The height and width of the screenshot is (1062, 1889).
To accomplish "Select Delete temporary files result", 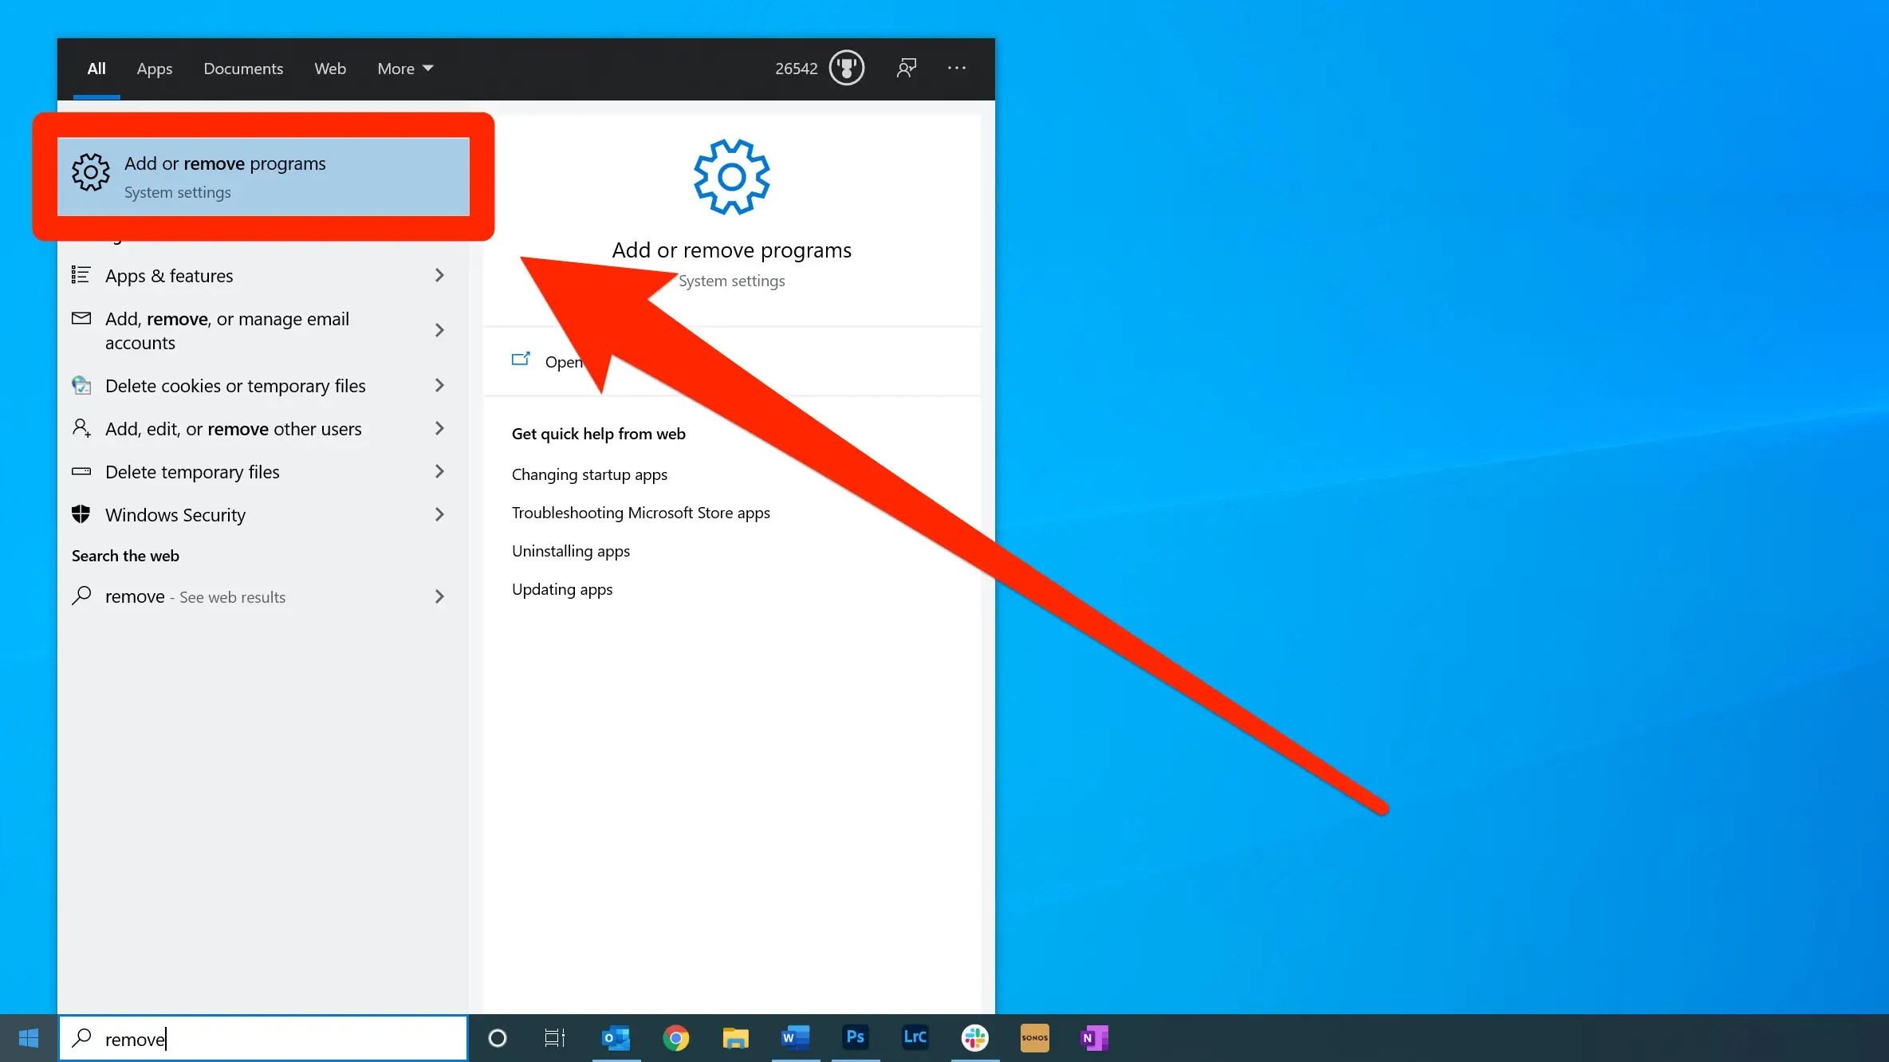I will point(192,471).
